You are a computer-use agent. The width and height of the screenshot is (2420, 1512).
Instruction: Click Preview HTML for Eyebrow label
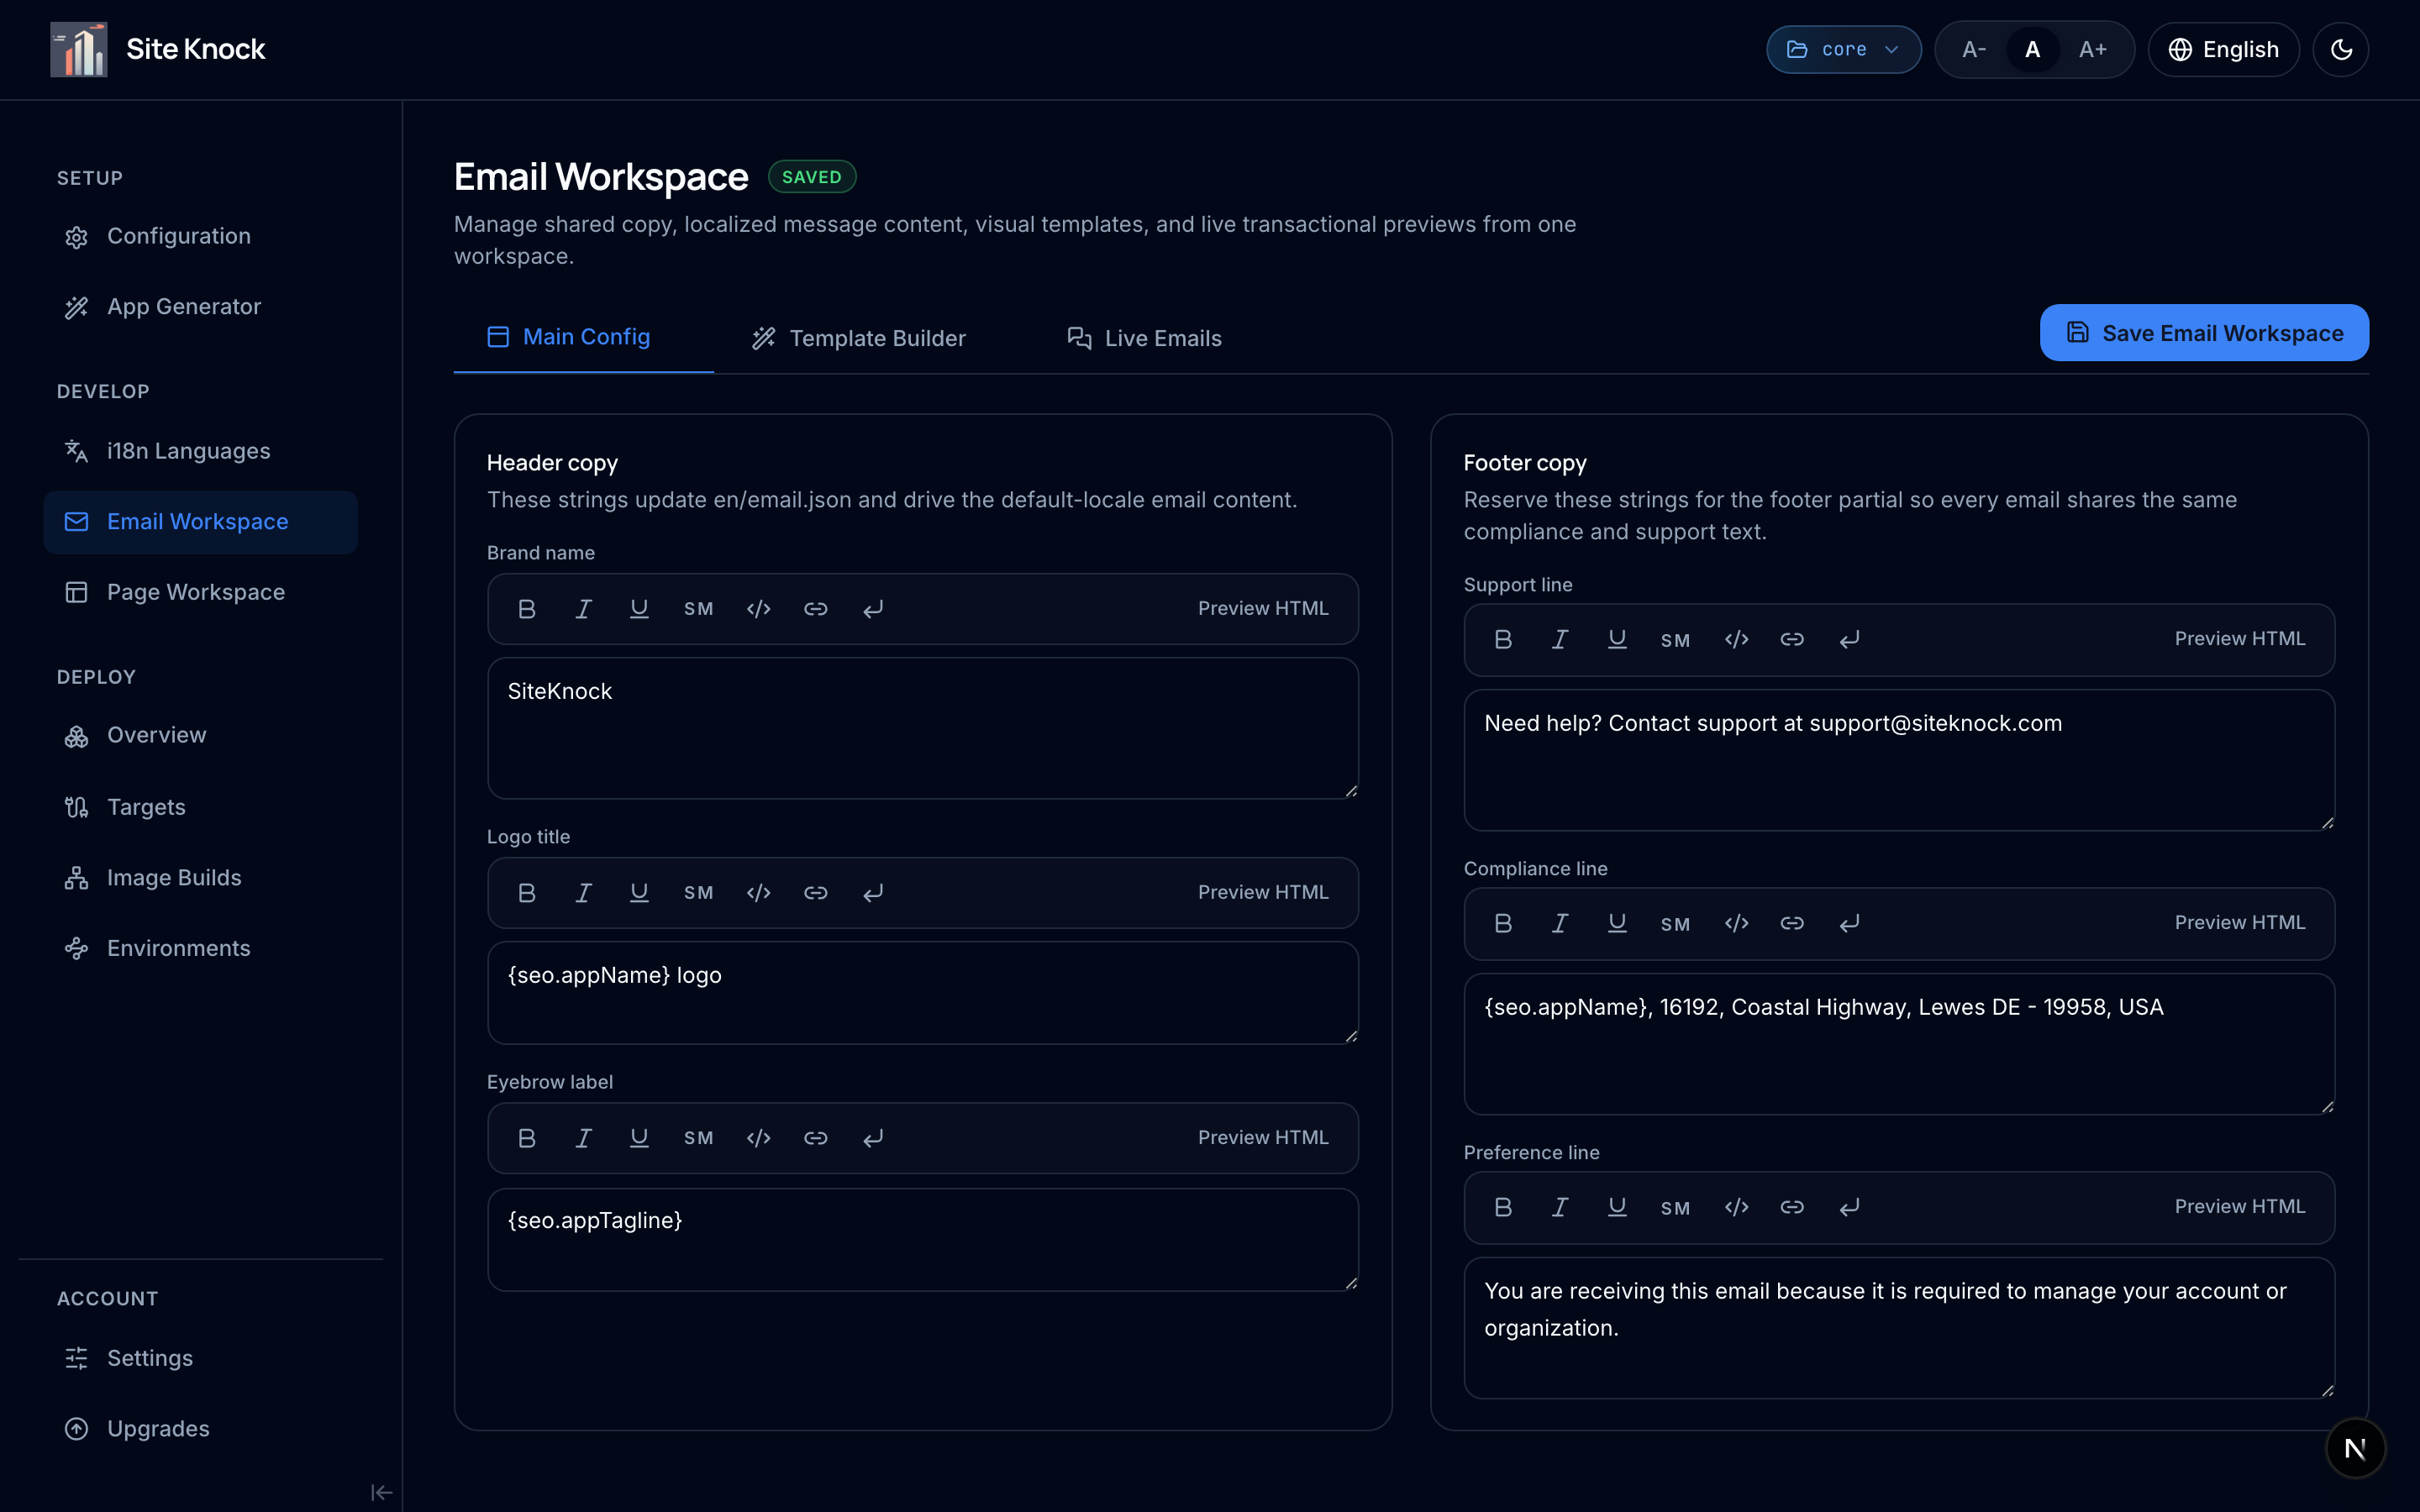pyautogui.click(x=1263, y=1137)
